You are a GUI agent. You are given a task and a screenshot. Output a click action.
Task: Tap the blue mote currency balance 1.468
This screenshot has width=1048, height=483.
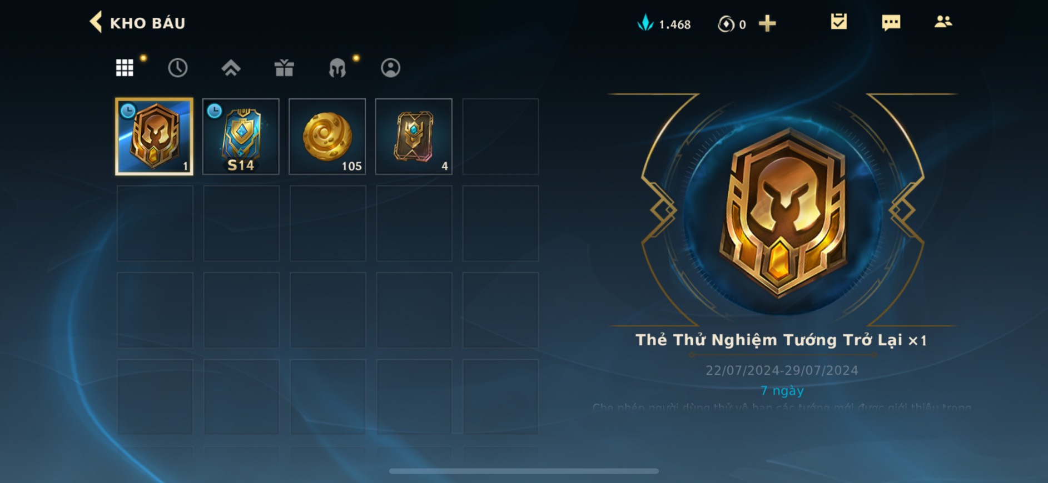click(664, 24)
